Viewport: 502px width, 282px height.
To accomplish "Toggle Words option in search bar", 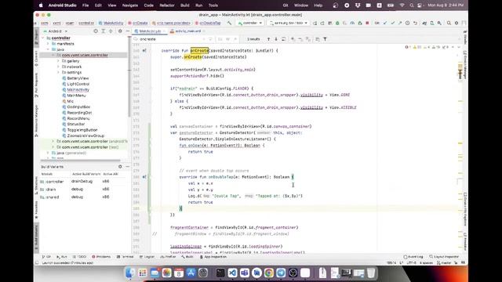I will pos(227,39).
